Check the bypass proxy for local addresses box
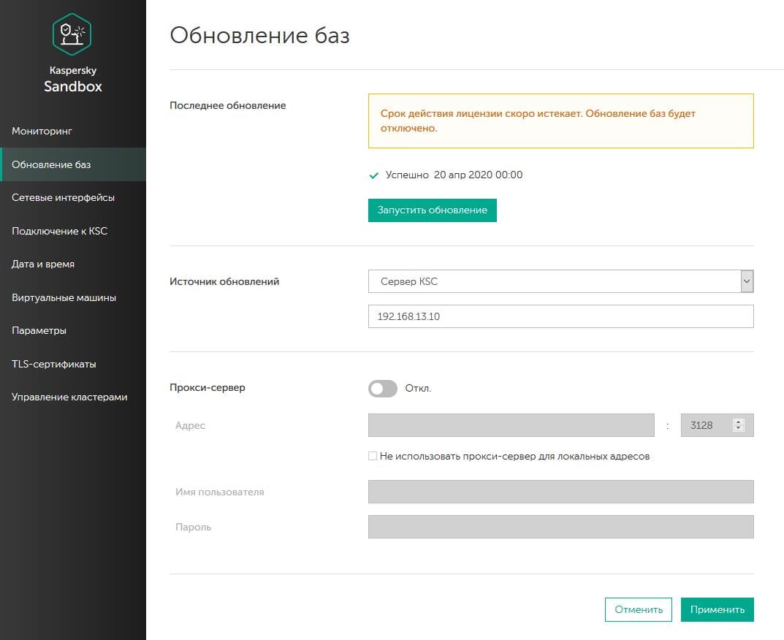784x640 pixels. [373, 456]
